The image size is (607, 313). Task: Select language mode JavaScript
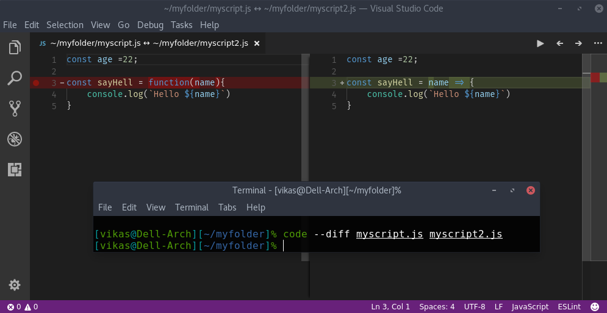coord(530,307)
